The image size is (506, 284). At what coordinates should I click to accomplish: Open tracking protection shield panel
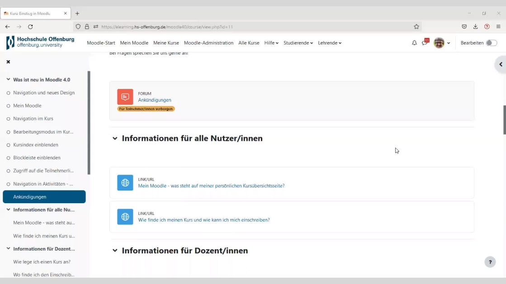coord(78,27)
